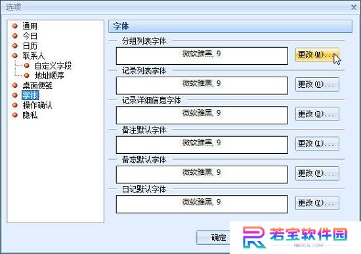Click the 记录列表字体 font preview box
This screenshot has height=254, width=361.
tap(202, 86)
